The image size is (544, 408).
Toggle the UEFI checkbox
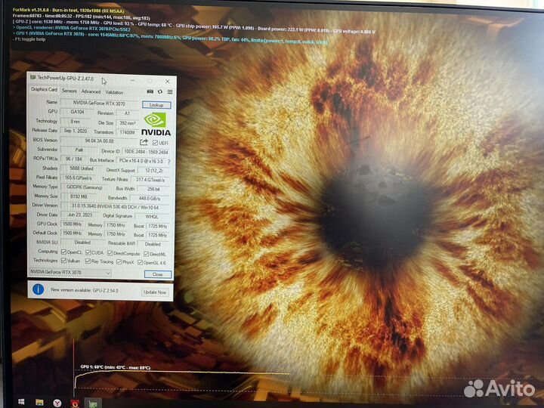click(155, 143)
